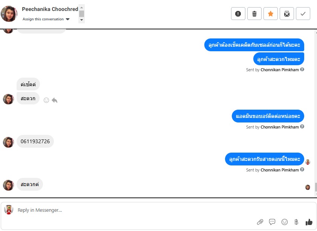Open the Assign this conversation dropdown

click(46, 19)
